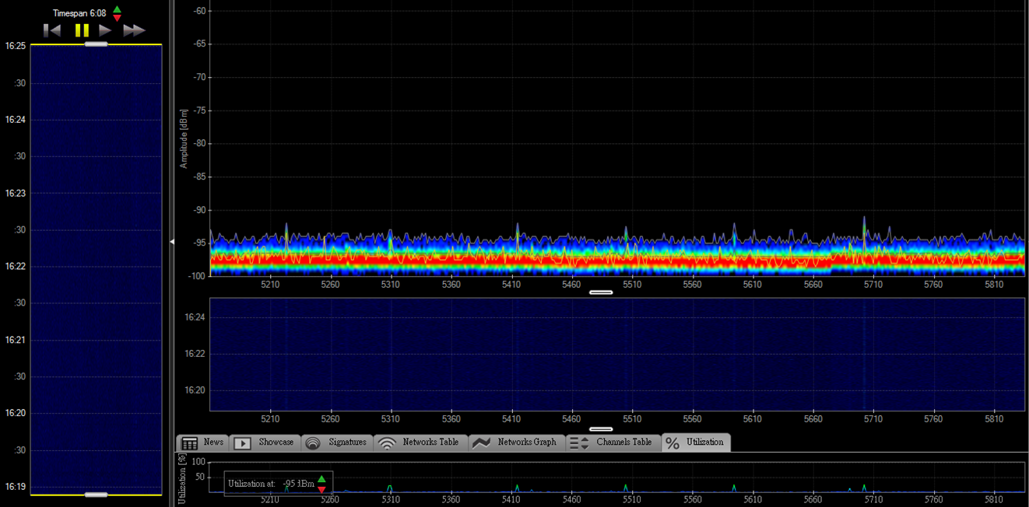The height and width of the screenshot is (507, 1029).
Task: Click the skip-to-start playback button
Action: (x=52, y=30)
